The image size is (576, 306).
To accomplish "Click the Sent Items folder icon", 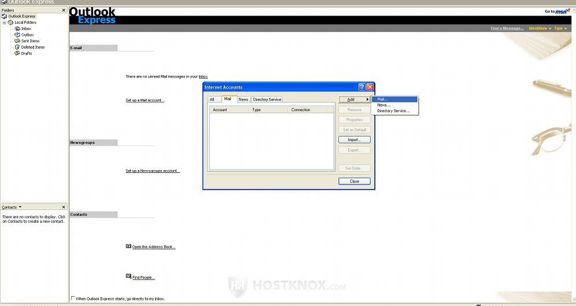I will [17, 40].
